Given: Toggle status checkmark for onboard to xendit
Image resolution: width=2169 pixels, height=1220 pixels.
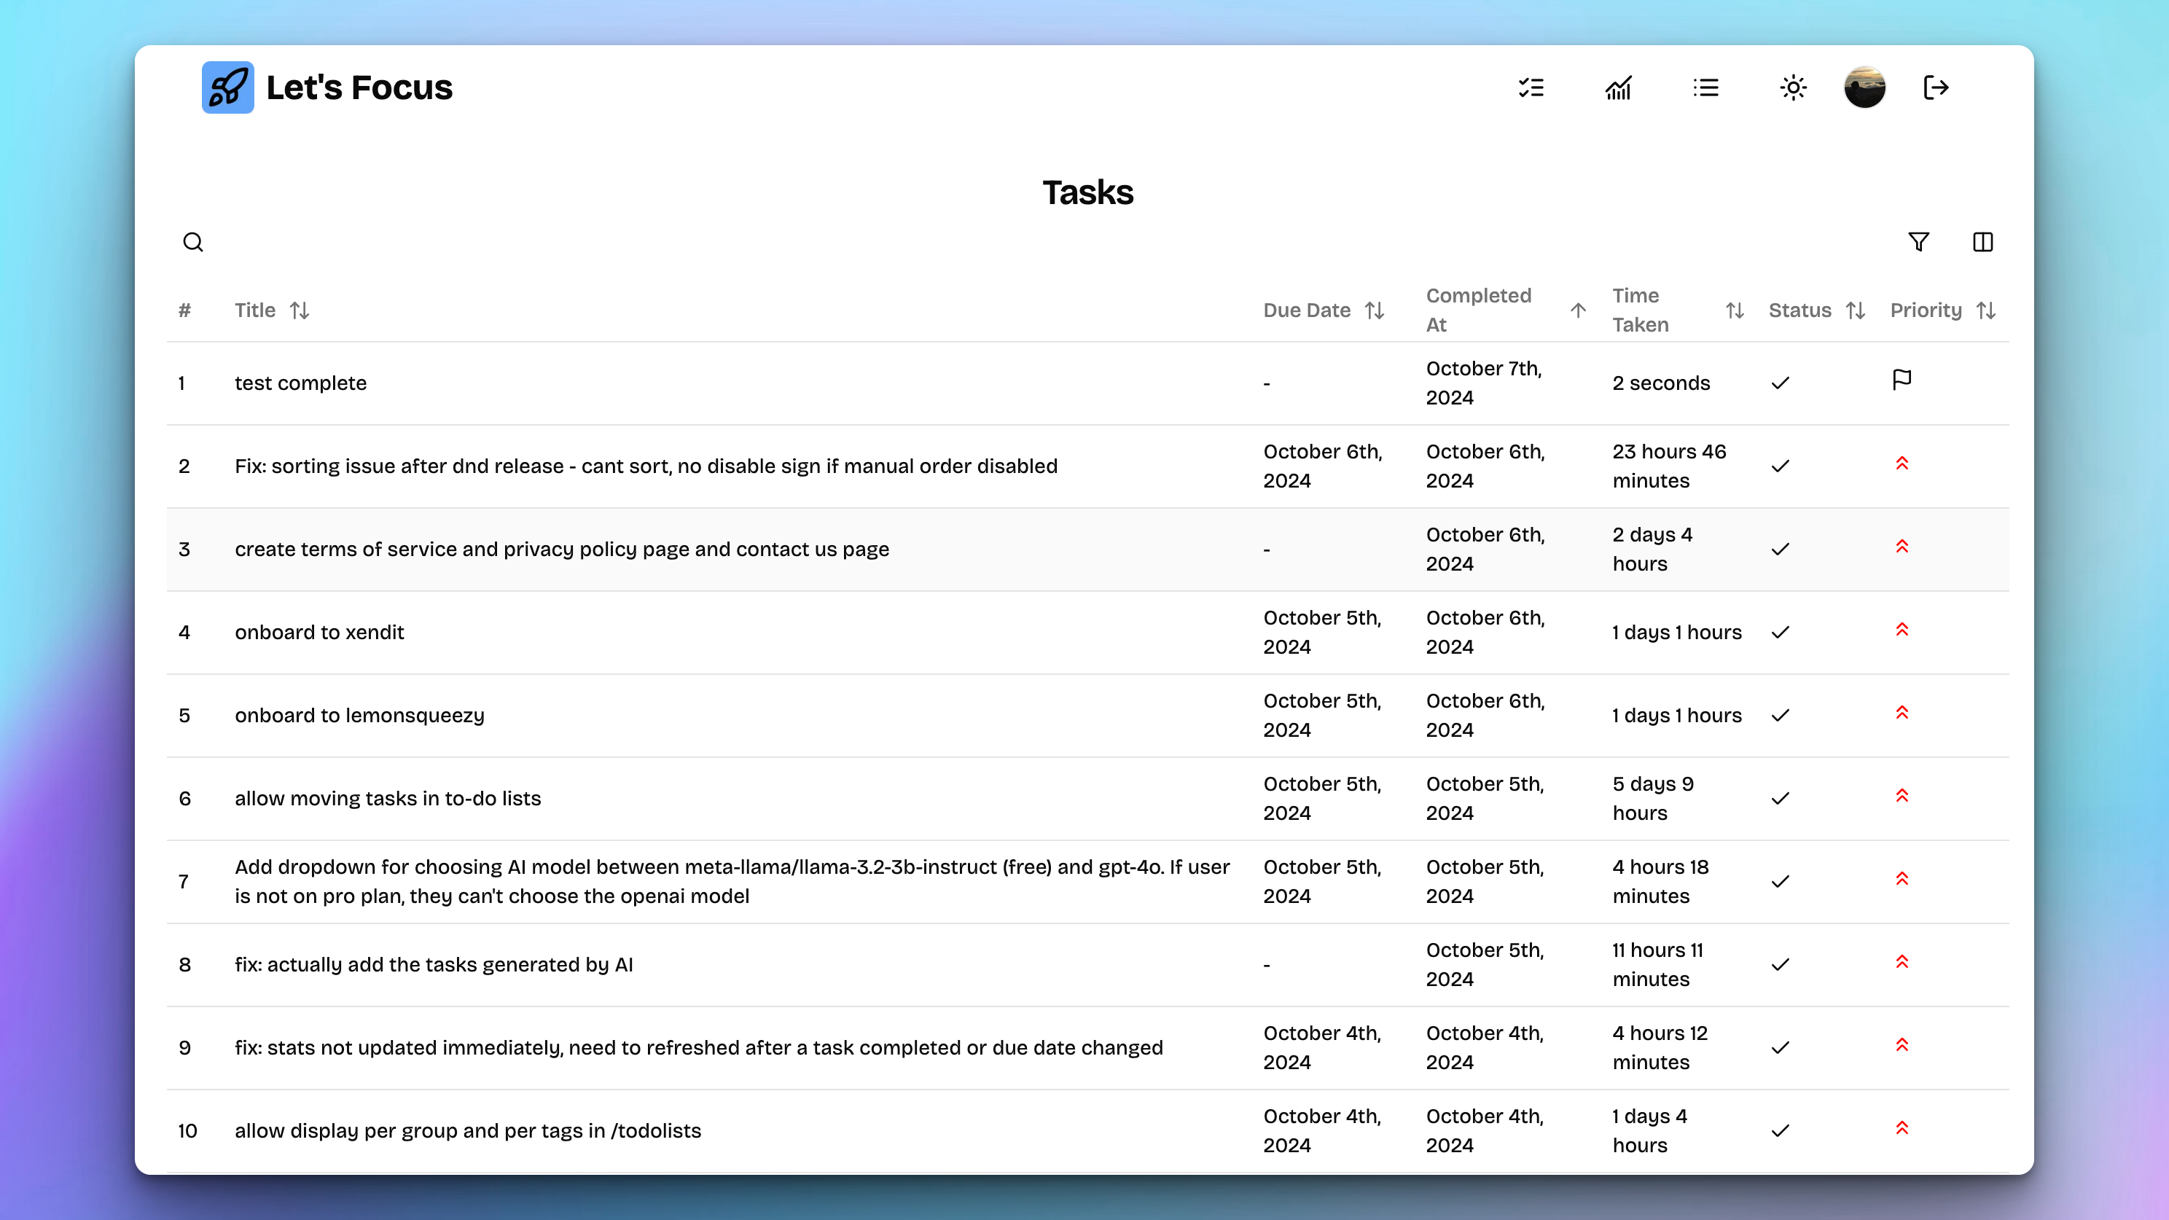Looking at the screenshot, I should (1780, 633).
